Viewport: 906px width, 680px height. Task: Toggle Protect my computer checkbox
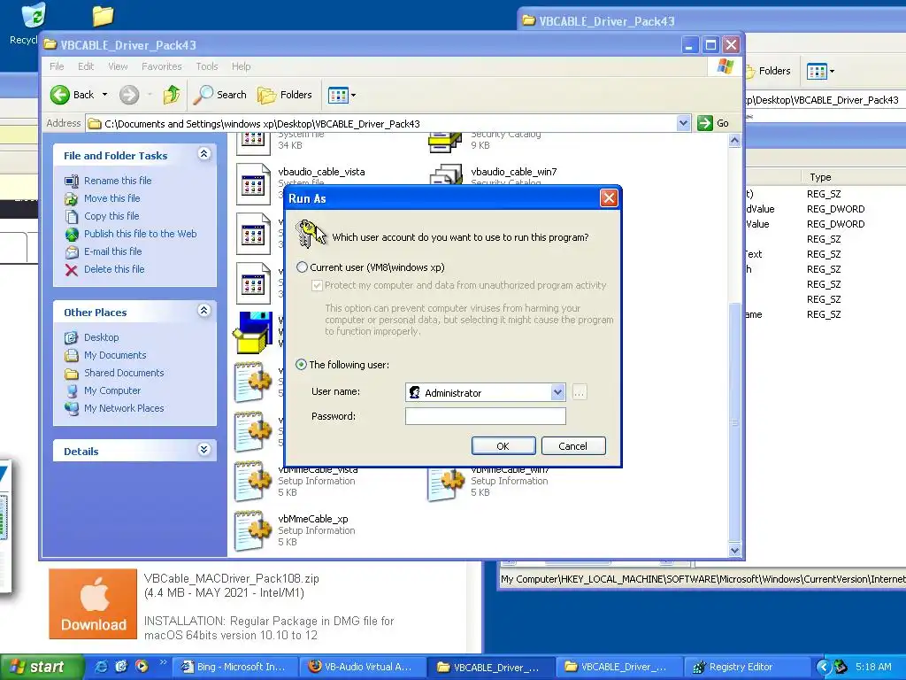pyautogui.click(x=317, y=285)
